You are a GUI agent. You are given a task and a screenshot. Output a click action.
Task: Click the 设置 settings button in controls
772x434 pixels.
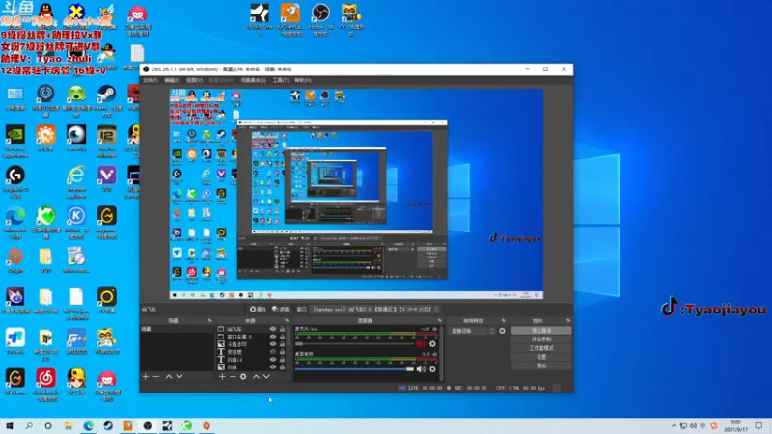[541, 357]
